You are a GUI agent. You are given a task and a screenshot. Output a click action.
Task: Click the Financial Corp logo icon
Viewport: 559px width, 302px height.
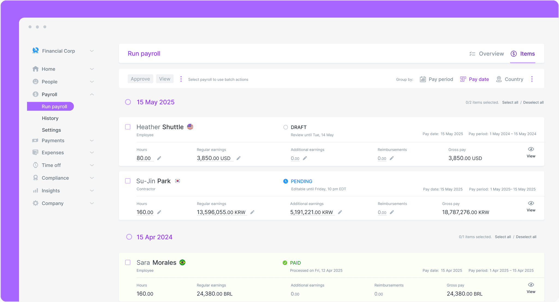35,51
